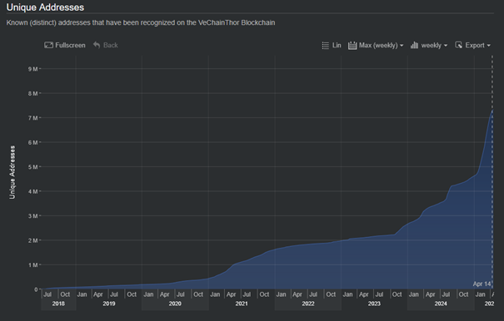The width and height of the screenshot is (504, 321).
Task: Select the 2022 year band on the axis
Action: (x=308, y=304)
